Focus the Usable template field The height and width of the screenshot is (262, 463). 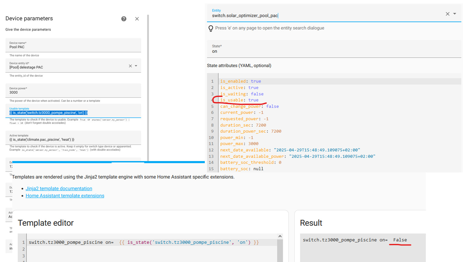[73, 113]
